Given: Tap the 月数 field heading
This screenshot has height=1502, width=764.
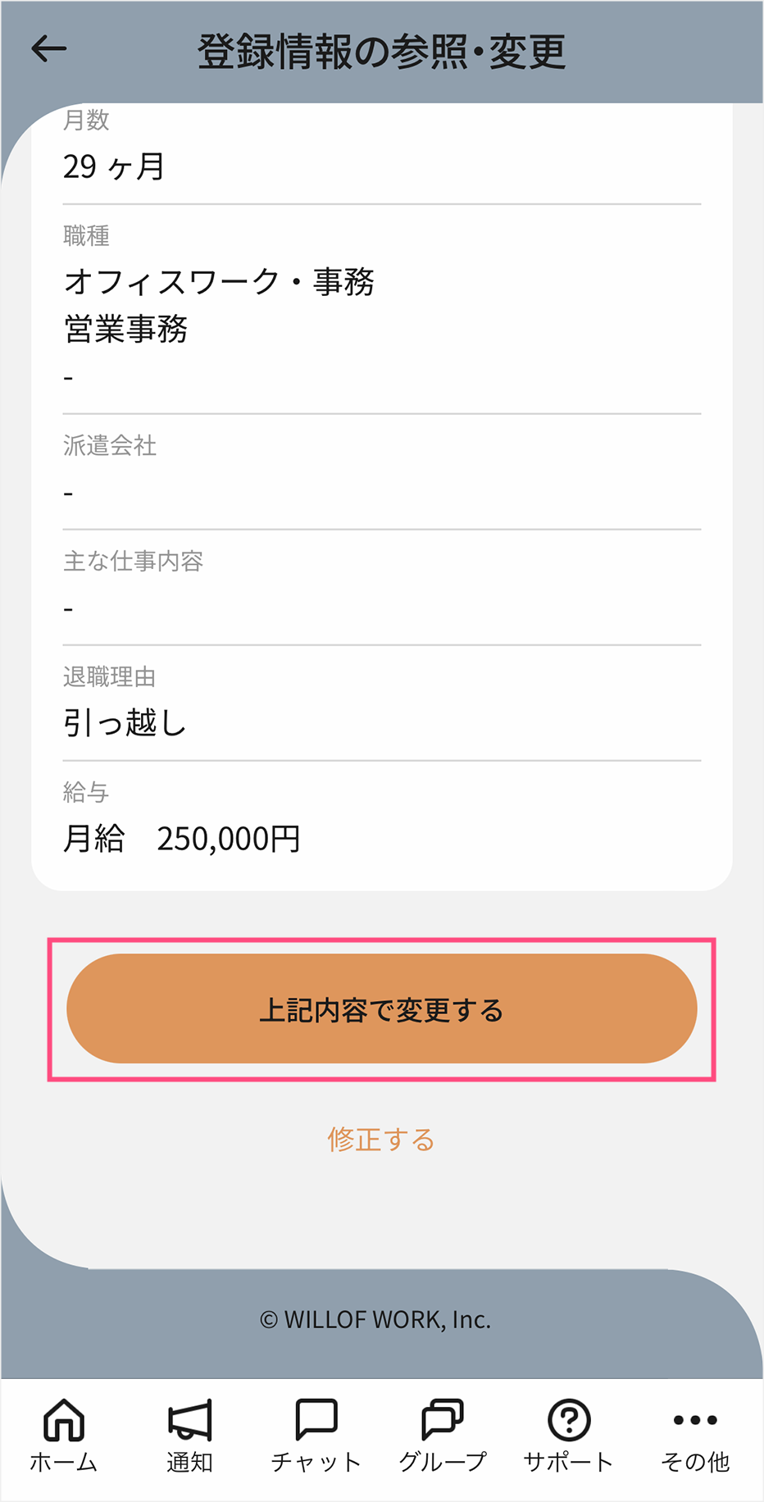Looking at the screenshot, I should [x=86, y=121].
